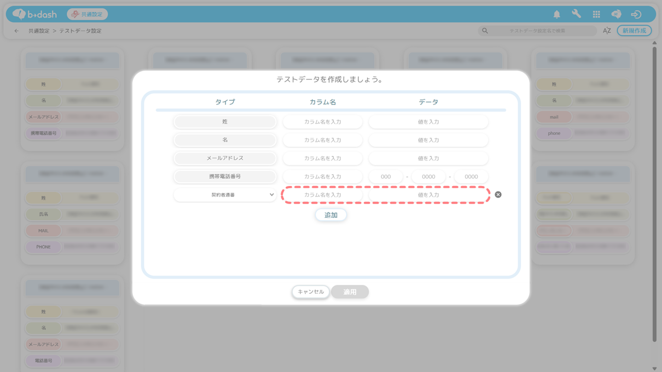The image size is (662, 372).
Task: Click the A-Z sort icon
Action: pos(607,31)
